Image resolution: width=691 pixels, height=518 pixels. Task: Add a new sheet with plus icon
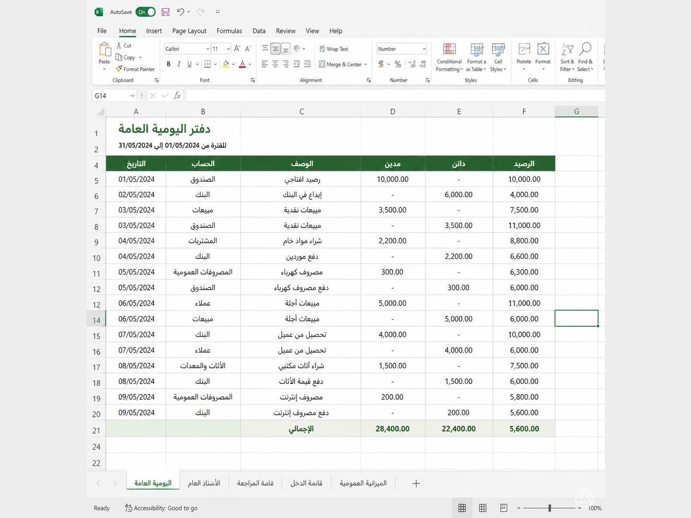click(x=416, y=484)
